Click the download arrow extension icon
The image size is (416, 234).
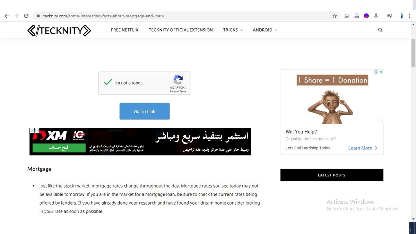click(x=376, y=16)
